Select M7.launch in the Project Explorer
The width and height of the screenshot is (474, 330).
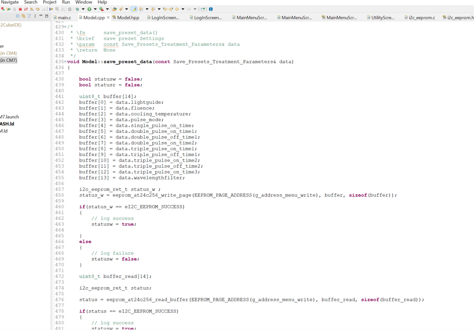(9, 117)
